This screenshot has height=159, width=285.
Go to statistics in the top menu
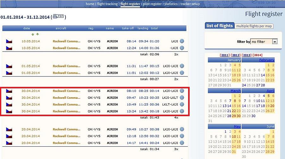[171, 4]
